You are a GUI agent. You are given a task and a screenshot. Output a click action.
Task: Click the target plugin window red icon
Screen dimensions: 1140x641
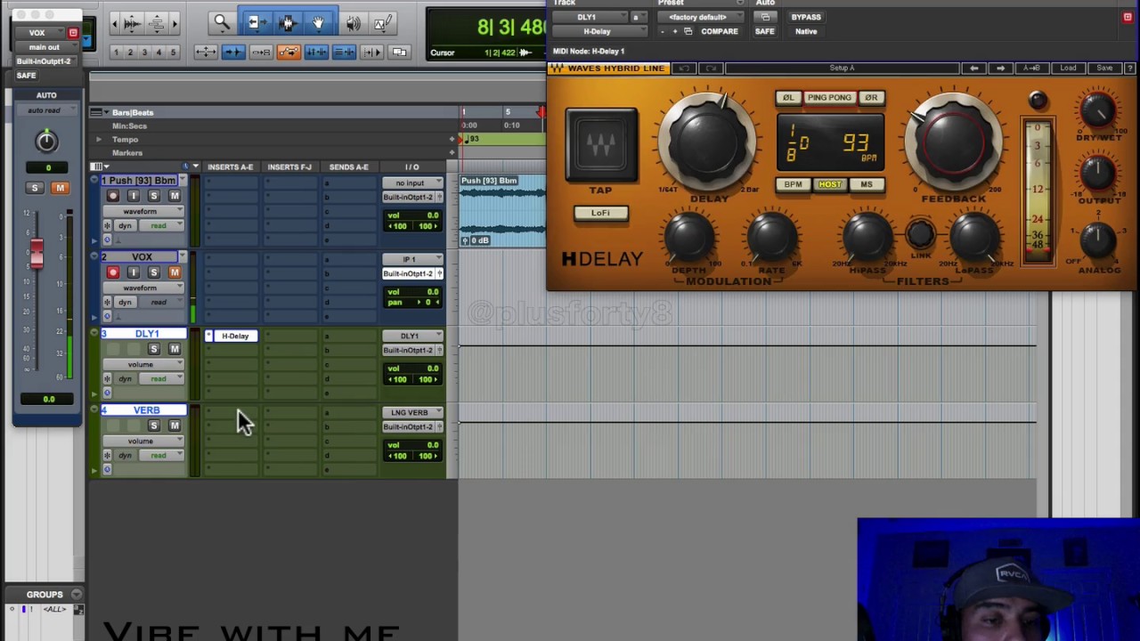[1128, 17]
